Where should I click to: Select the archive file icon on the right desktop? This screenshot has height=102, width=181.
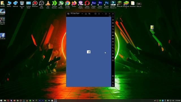pyautogui.click(x=152, y=28)
